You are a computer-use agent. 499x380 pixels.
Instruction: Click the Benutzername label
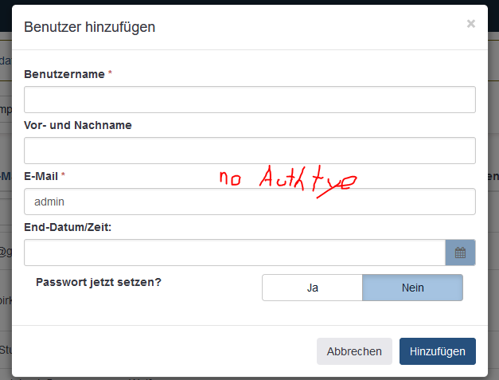[x=64, y=74]
